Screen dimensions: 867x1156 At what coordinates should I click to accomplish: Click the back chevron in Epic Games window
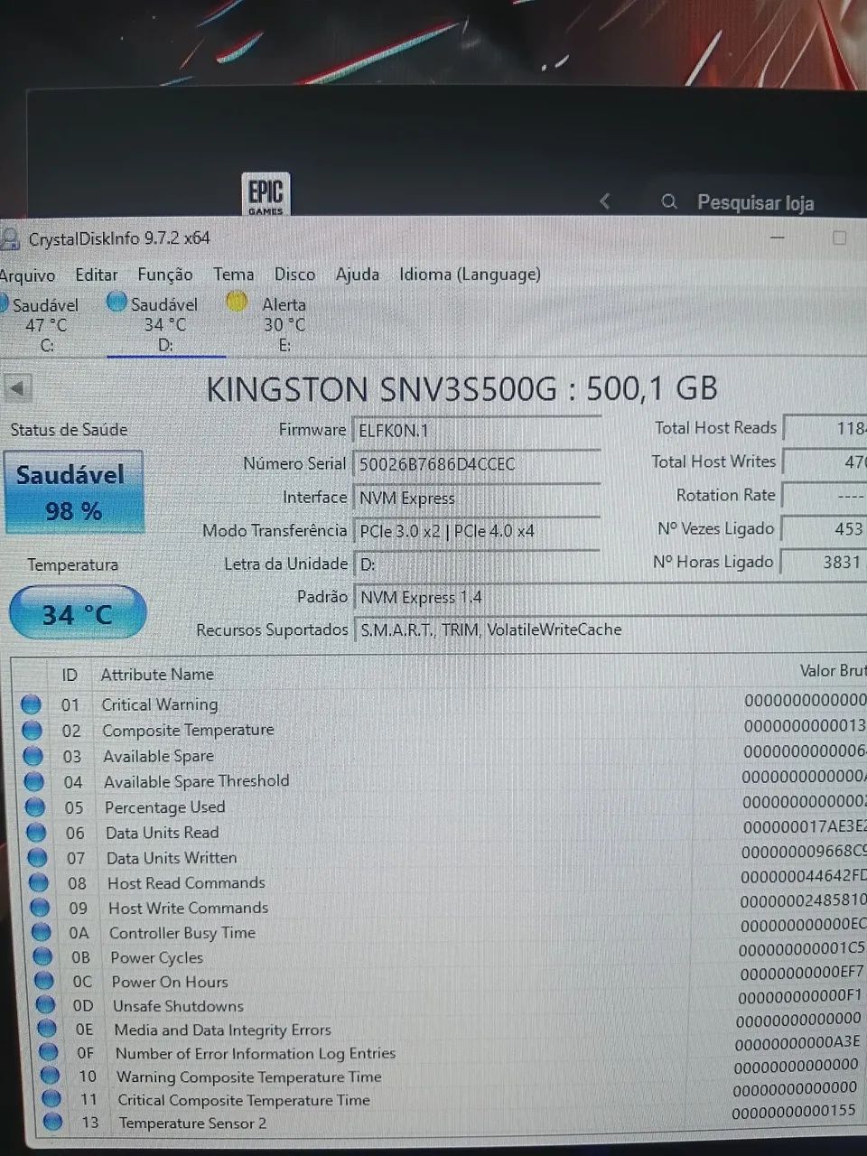click(x=605, y=200)
